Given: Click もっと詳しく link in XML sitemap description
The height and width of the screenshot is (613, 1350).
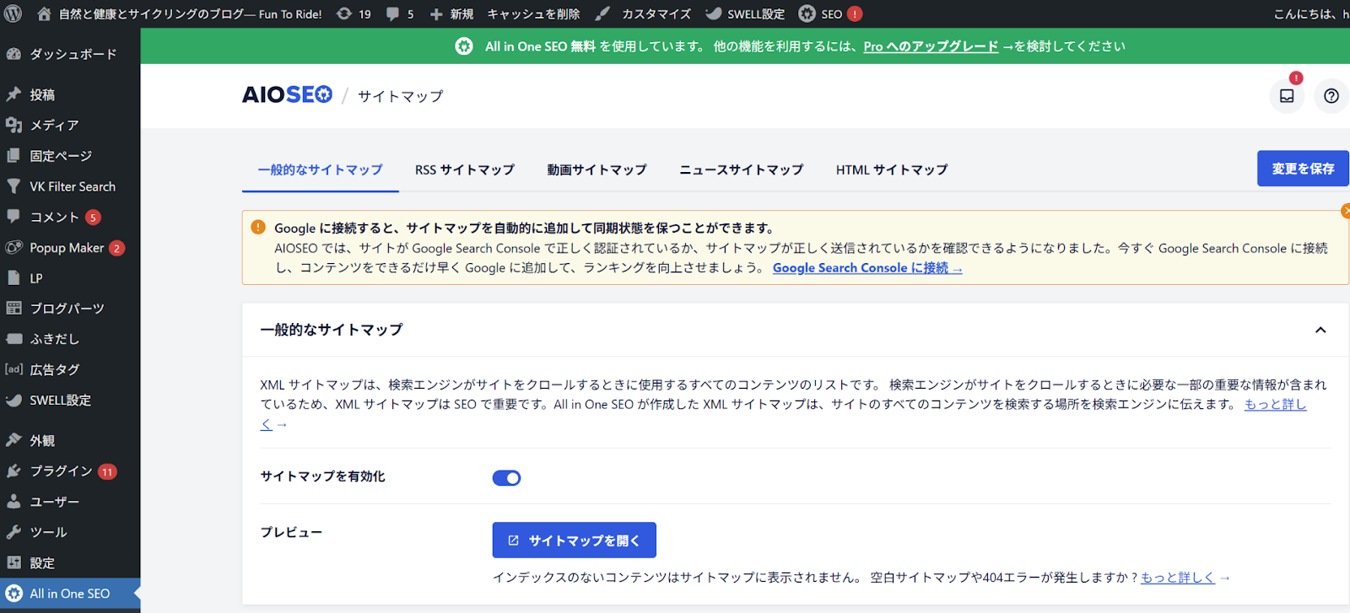Looking at the screenshot, I should [x=1275, y=405].
